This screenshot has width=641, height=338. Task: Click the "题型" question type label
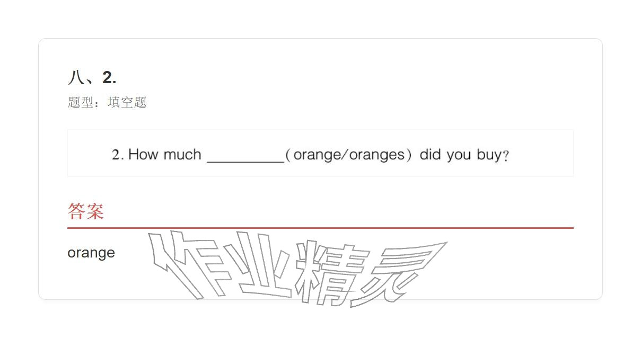[x=81, y=102]
